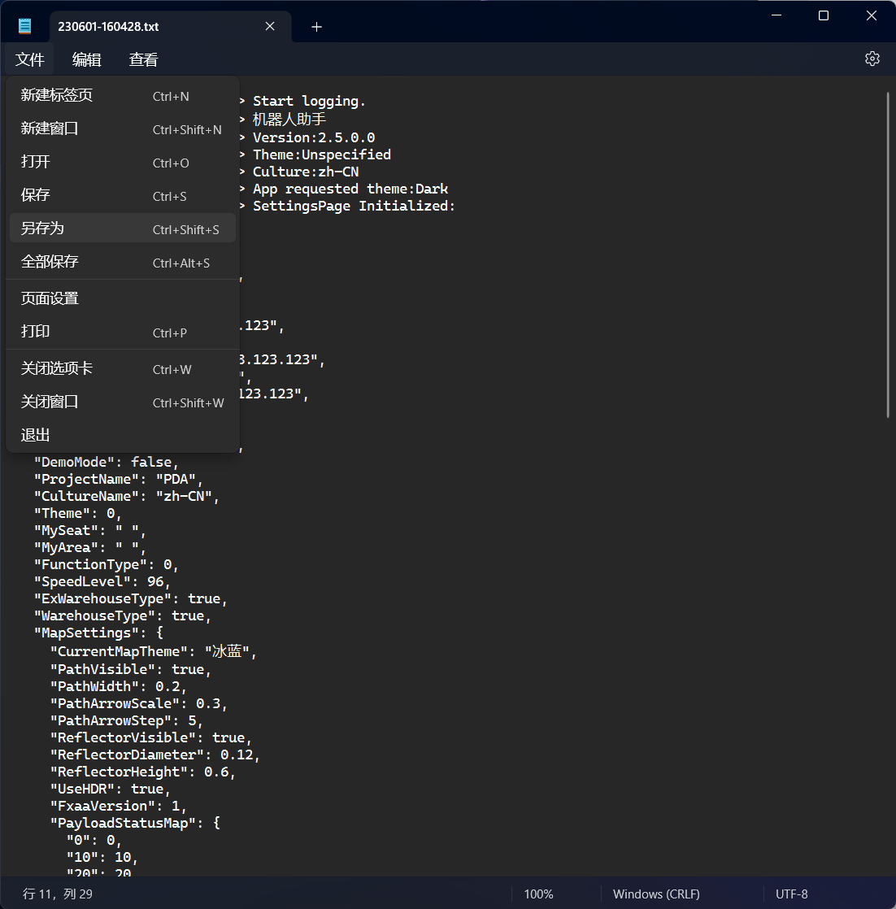This screenshot has height=909, width=896.
Task: Click the 行 11, 列 29 status indicator
Action: [x=58, y=894]
